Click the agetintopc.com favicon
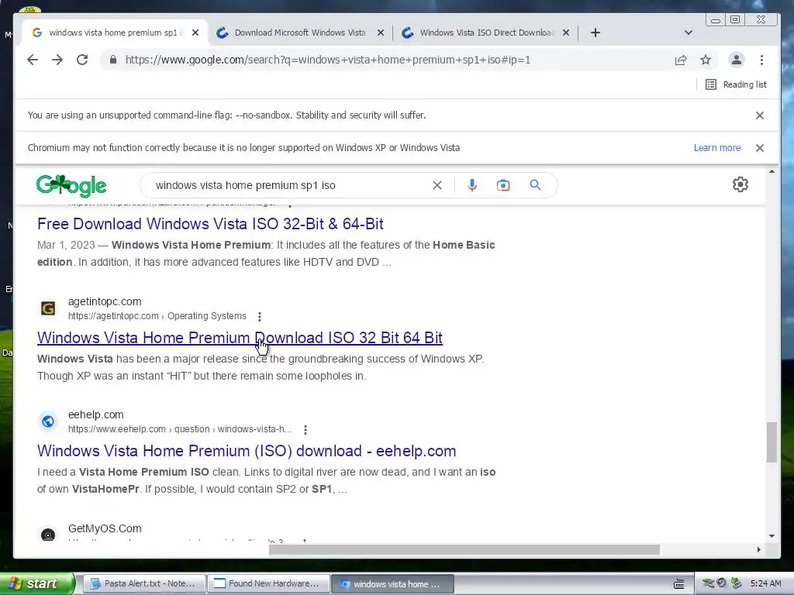This screenshot has height=595, width=794. coord(48,308)
